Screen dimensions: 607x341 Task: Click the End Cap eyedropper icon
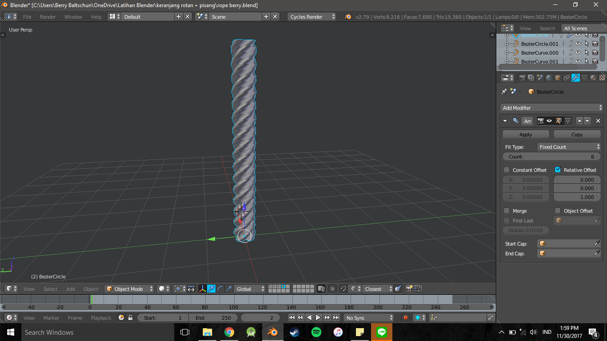[597, 253]
